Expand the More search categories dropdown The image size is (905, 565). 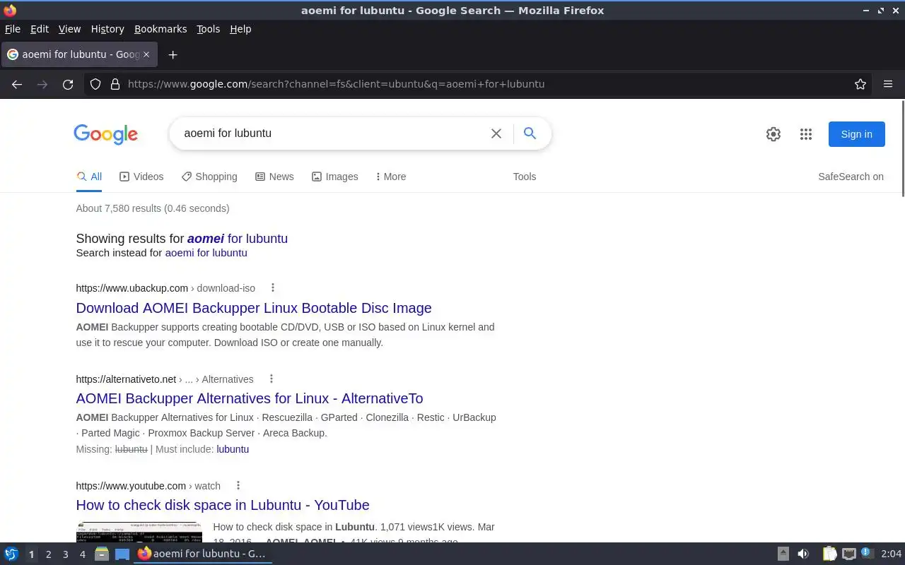click(391, 177)
